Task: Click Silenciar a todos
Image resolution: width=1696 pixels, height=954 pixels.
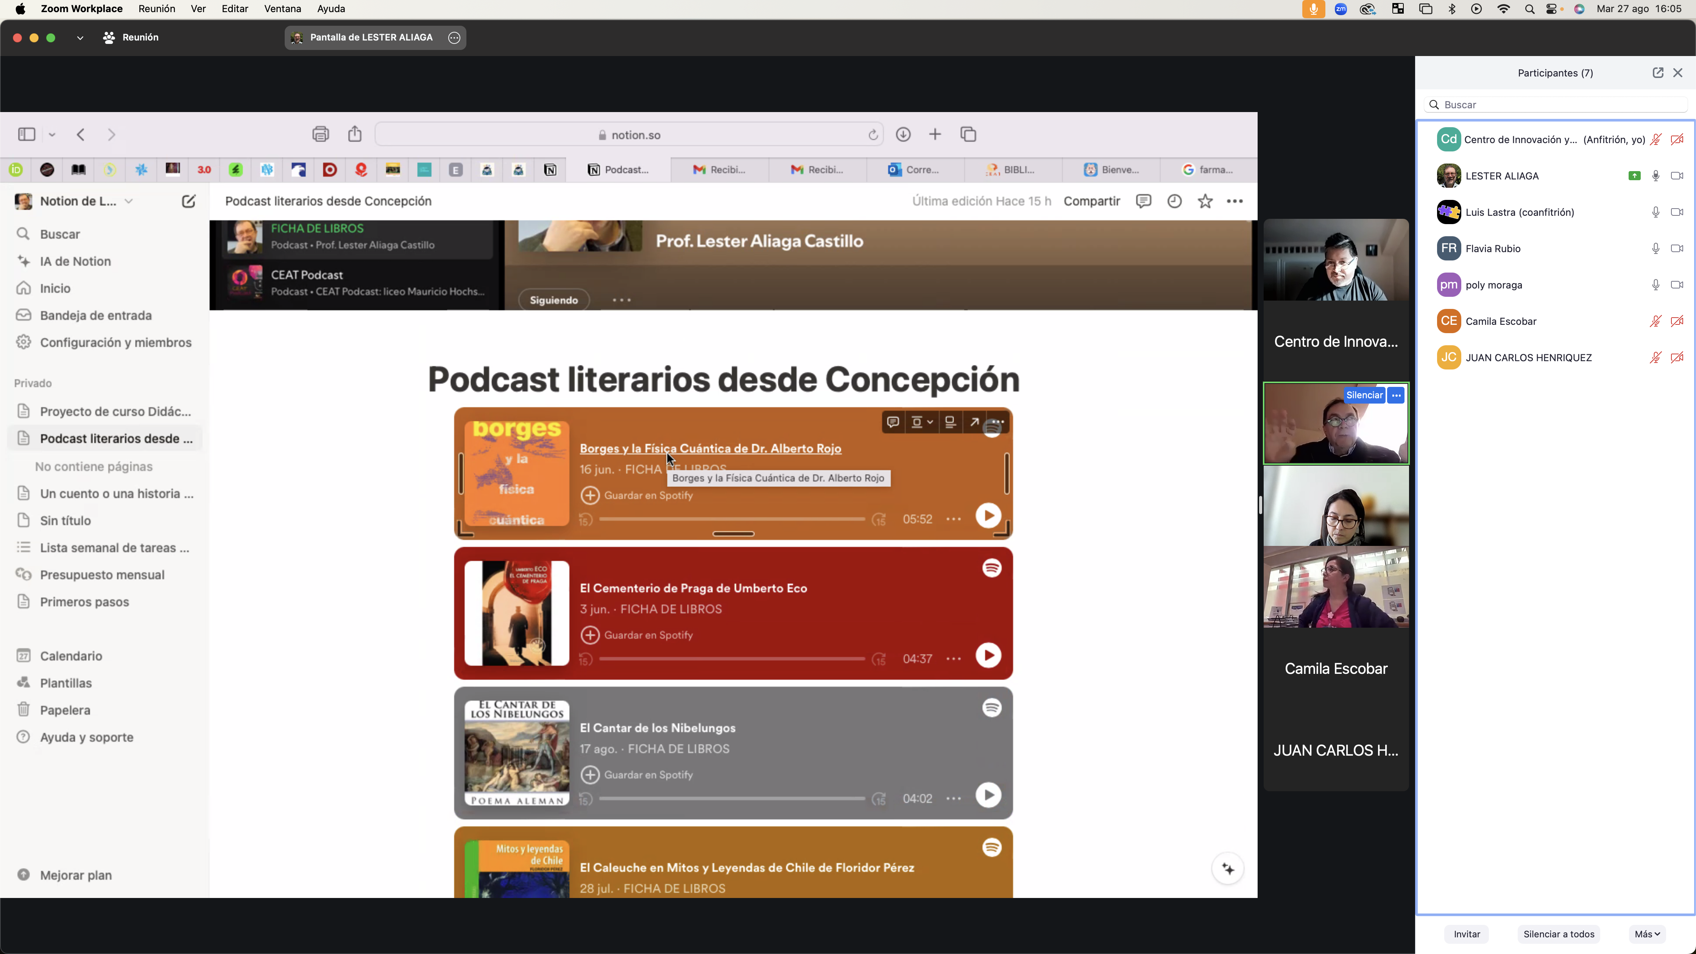Action: [x=1559, y=934]
